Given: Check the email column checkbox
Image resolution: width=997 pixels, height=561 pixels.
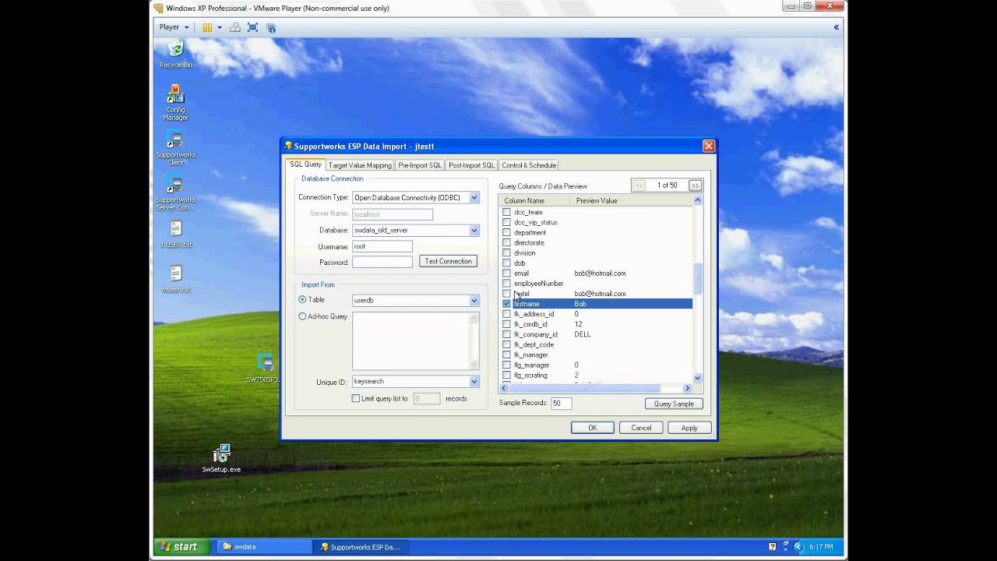Looking at the screenshot, I should 506,273.
